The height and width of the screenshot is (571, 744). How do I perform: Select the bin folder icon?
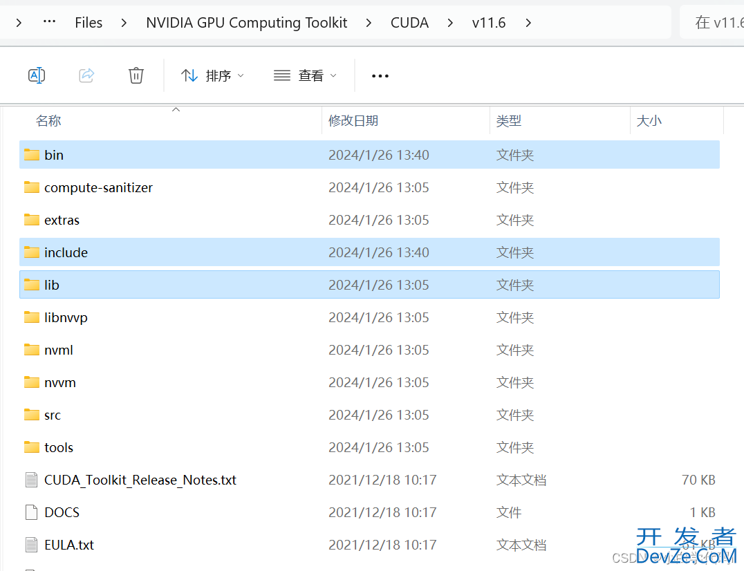[x=32, y=155]
